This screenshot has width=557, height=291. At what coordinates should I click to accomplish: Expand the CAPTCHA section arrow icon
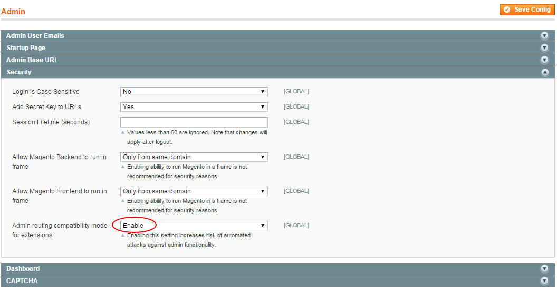coord(544,280)
